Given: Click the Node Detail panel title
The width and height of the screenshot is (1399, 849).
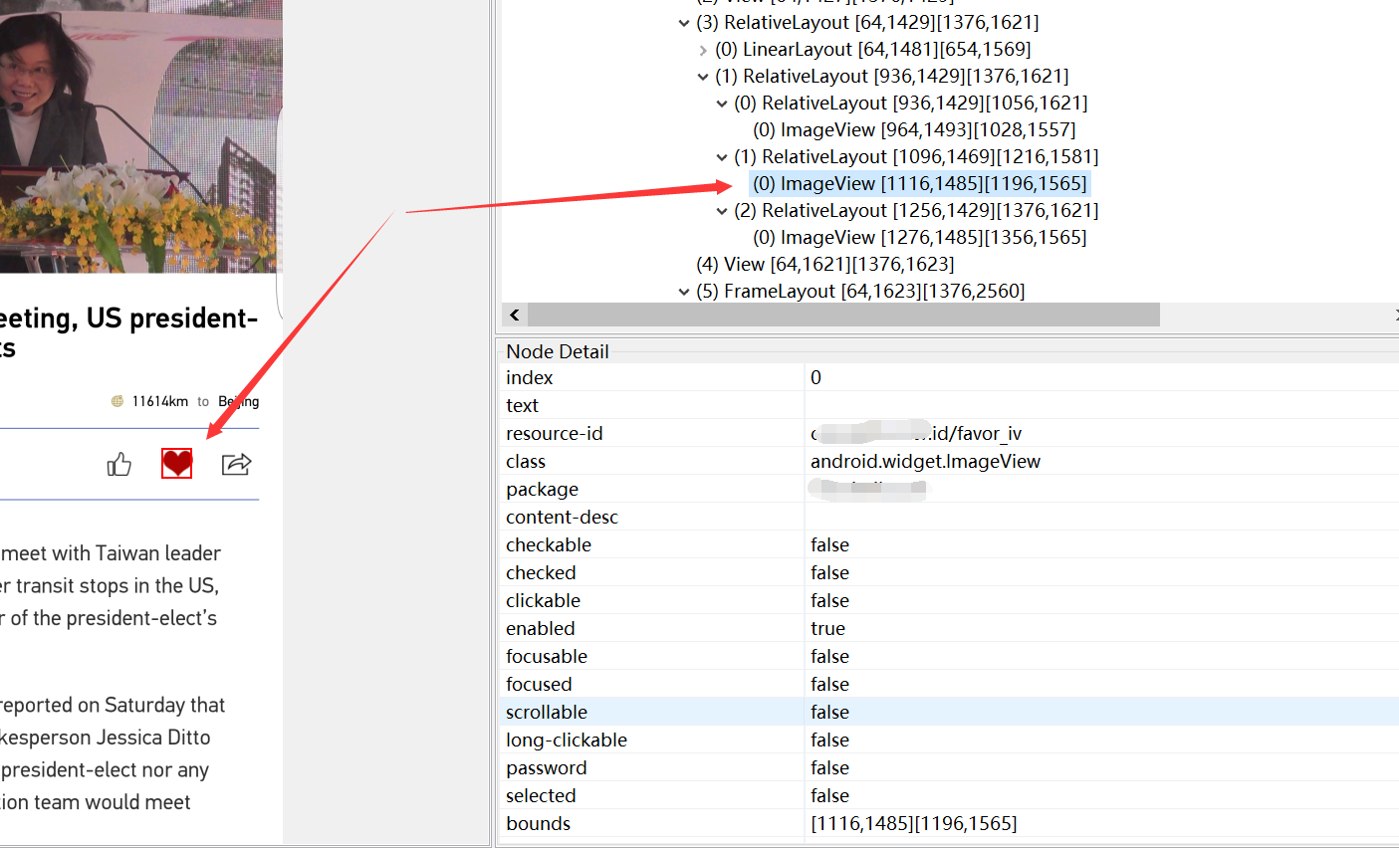Looking at the screenshot, I should [557, 351].
